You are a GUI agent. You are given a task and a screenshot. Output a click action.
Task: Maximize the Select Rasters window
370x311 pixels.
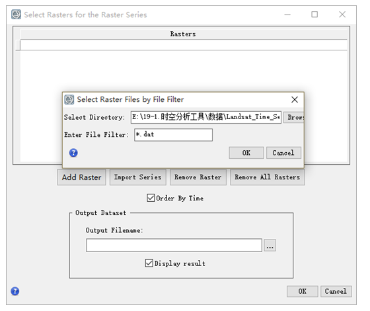[x=314, y=15]
